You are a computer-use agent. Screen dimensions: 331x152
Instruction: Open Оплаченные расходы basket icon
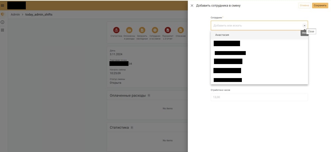tap(129, 30)
